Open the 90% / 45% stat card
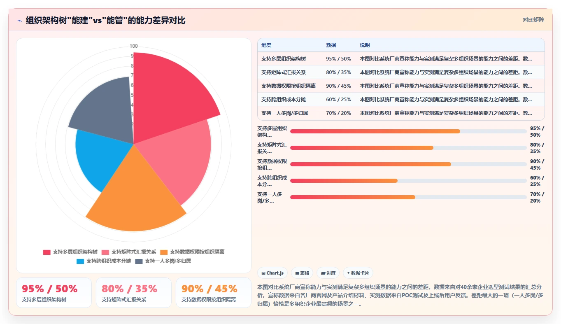The width and height of the screenshot is (561, 324). (214, 293)
